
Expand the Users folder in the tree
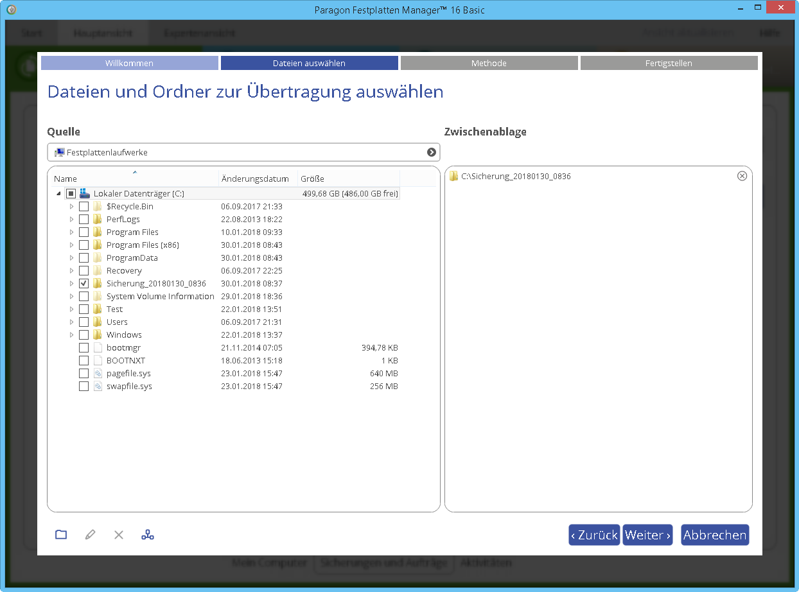71,322
